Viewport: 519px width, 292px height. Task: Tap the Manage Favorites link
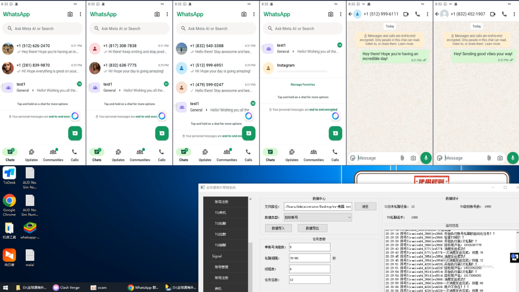tap(303, 85)
